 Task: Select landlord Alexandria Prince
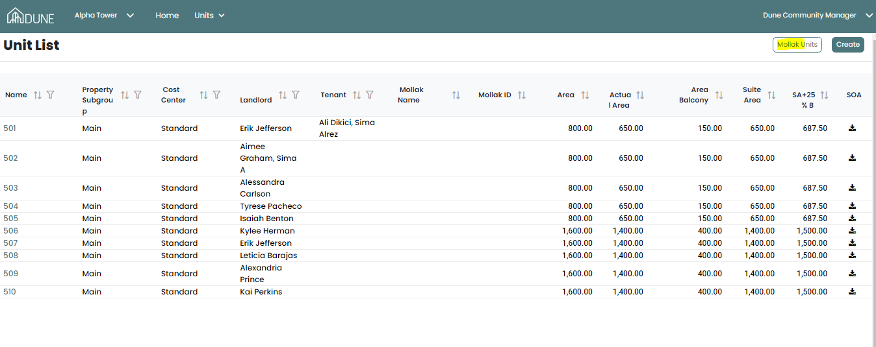pos(261,274)
